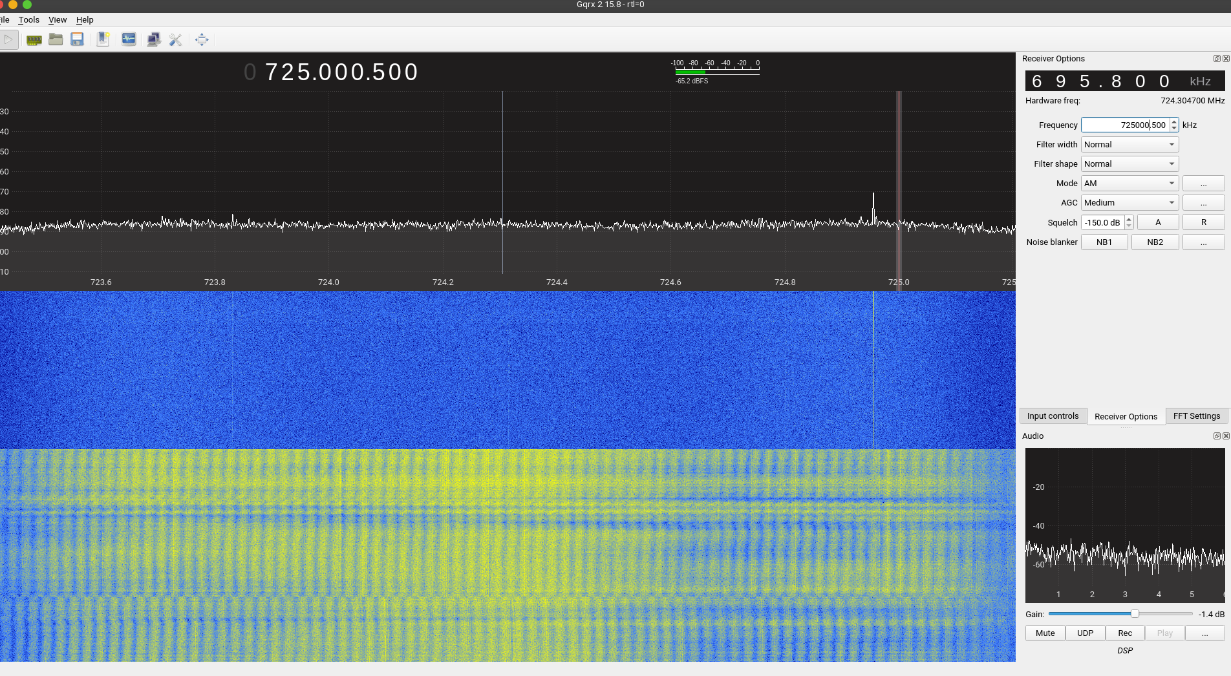The image size is (1231, 676).
Task: Open the AGC dropdown set to Medium
Action: [x=1129, y=203]
